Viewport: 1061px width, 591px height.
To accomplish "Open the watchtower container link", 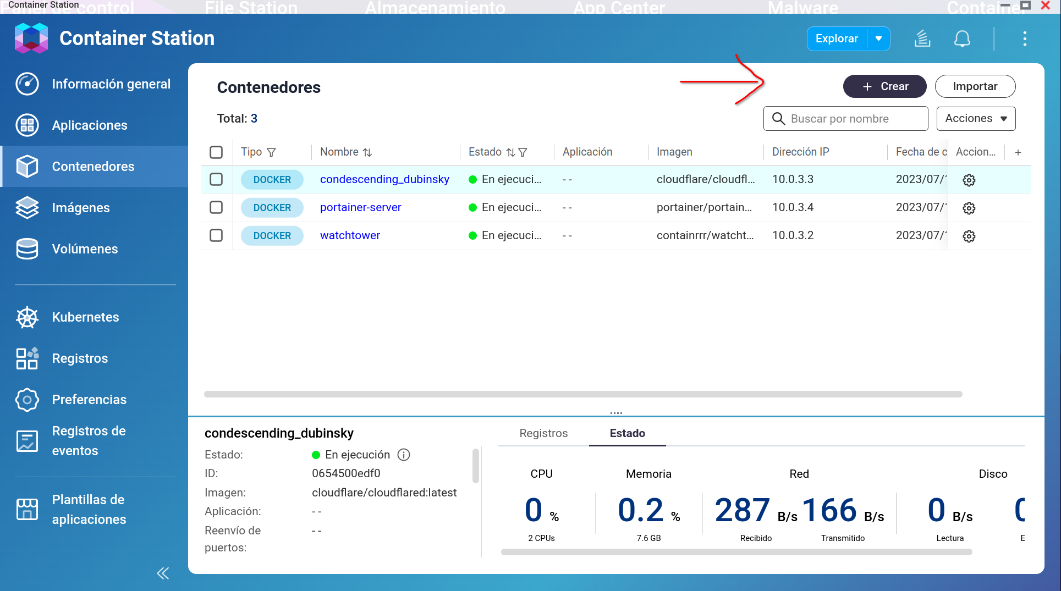I will click(350, 236).
